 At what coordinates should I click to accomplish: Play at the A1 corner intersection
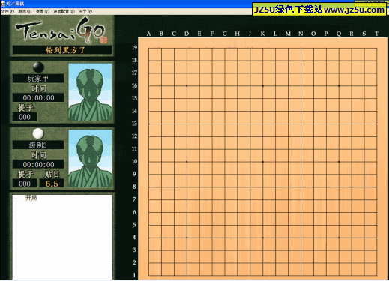pyautogui.click(x=148, y=276)
